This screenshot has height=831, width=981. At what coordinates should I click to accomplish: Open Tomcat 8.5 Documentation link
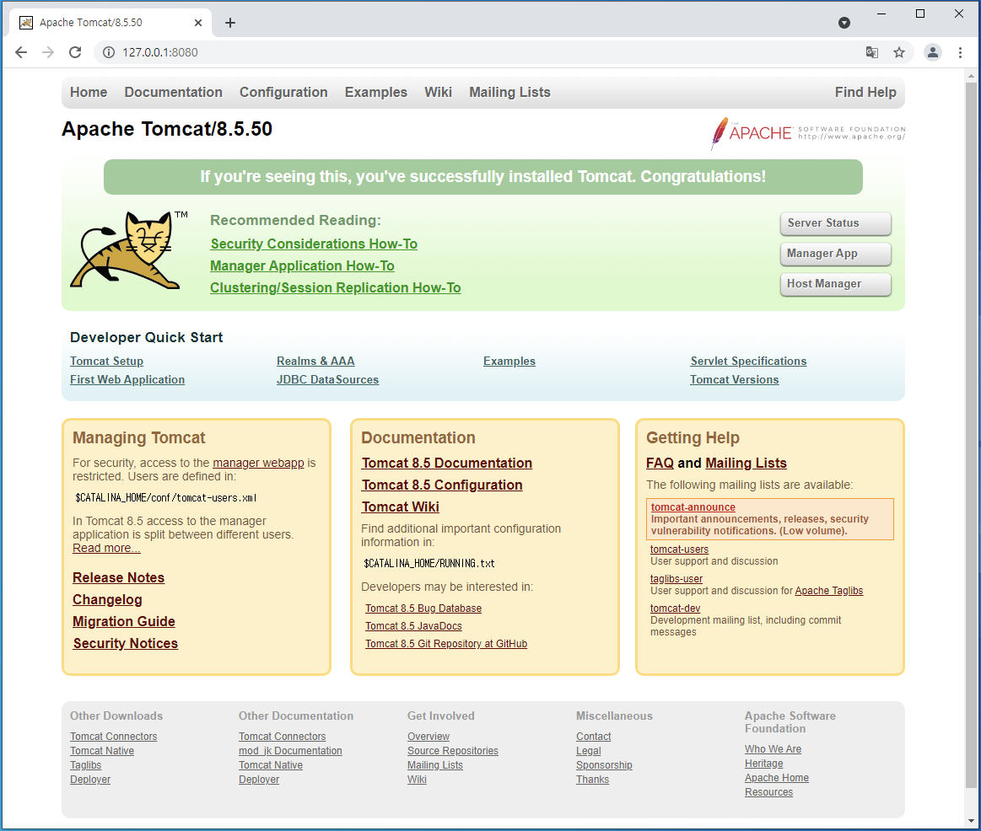pos(447,464)
